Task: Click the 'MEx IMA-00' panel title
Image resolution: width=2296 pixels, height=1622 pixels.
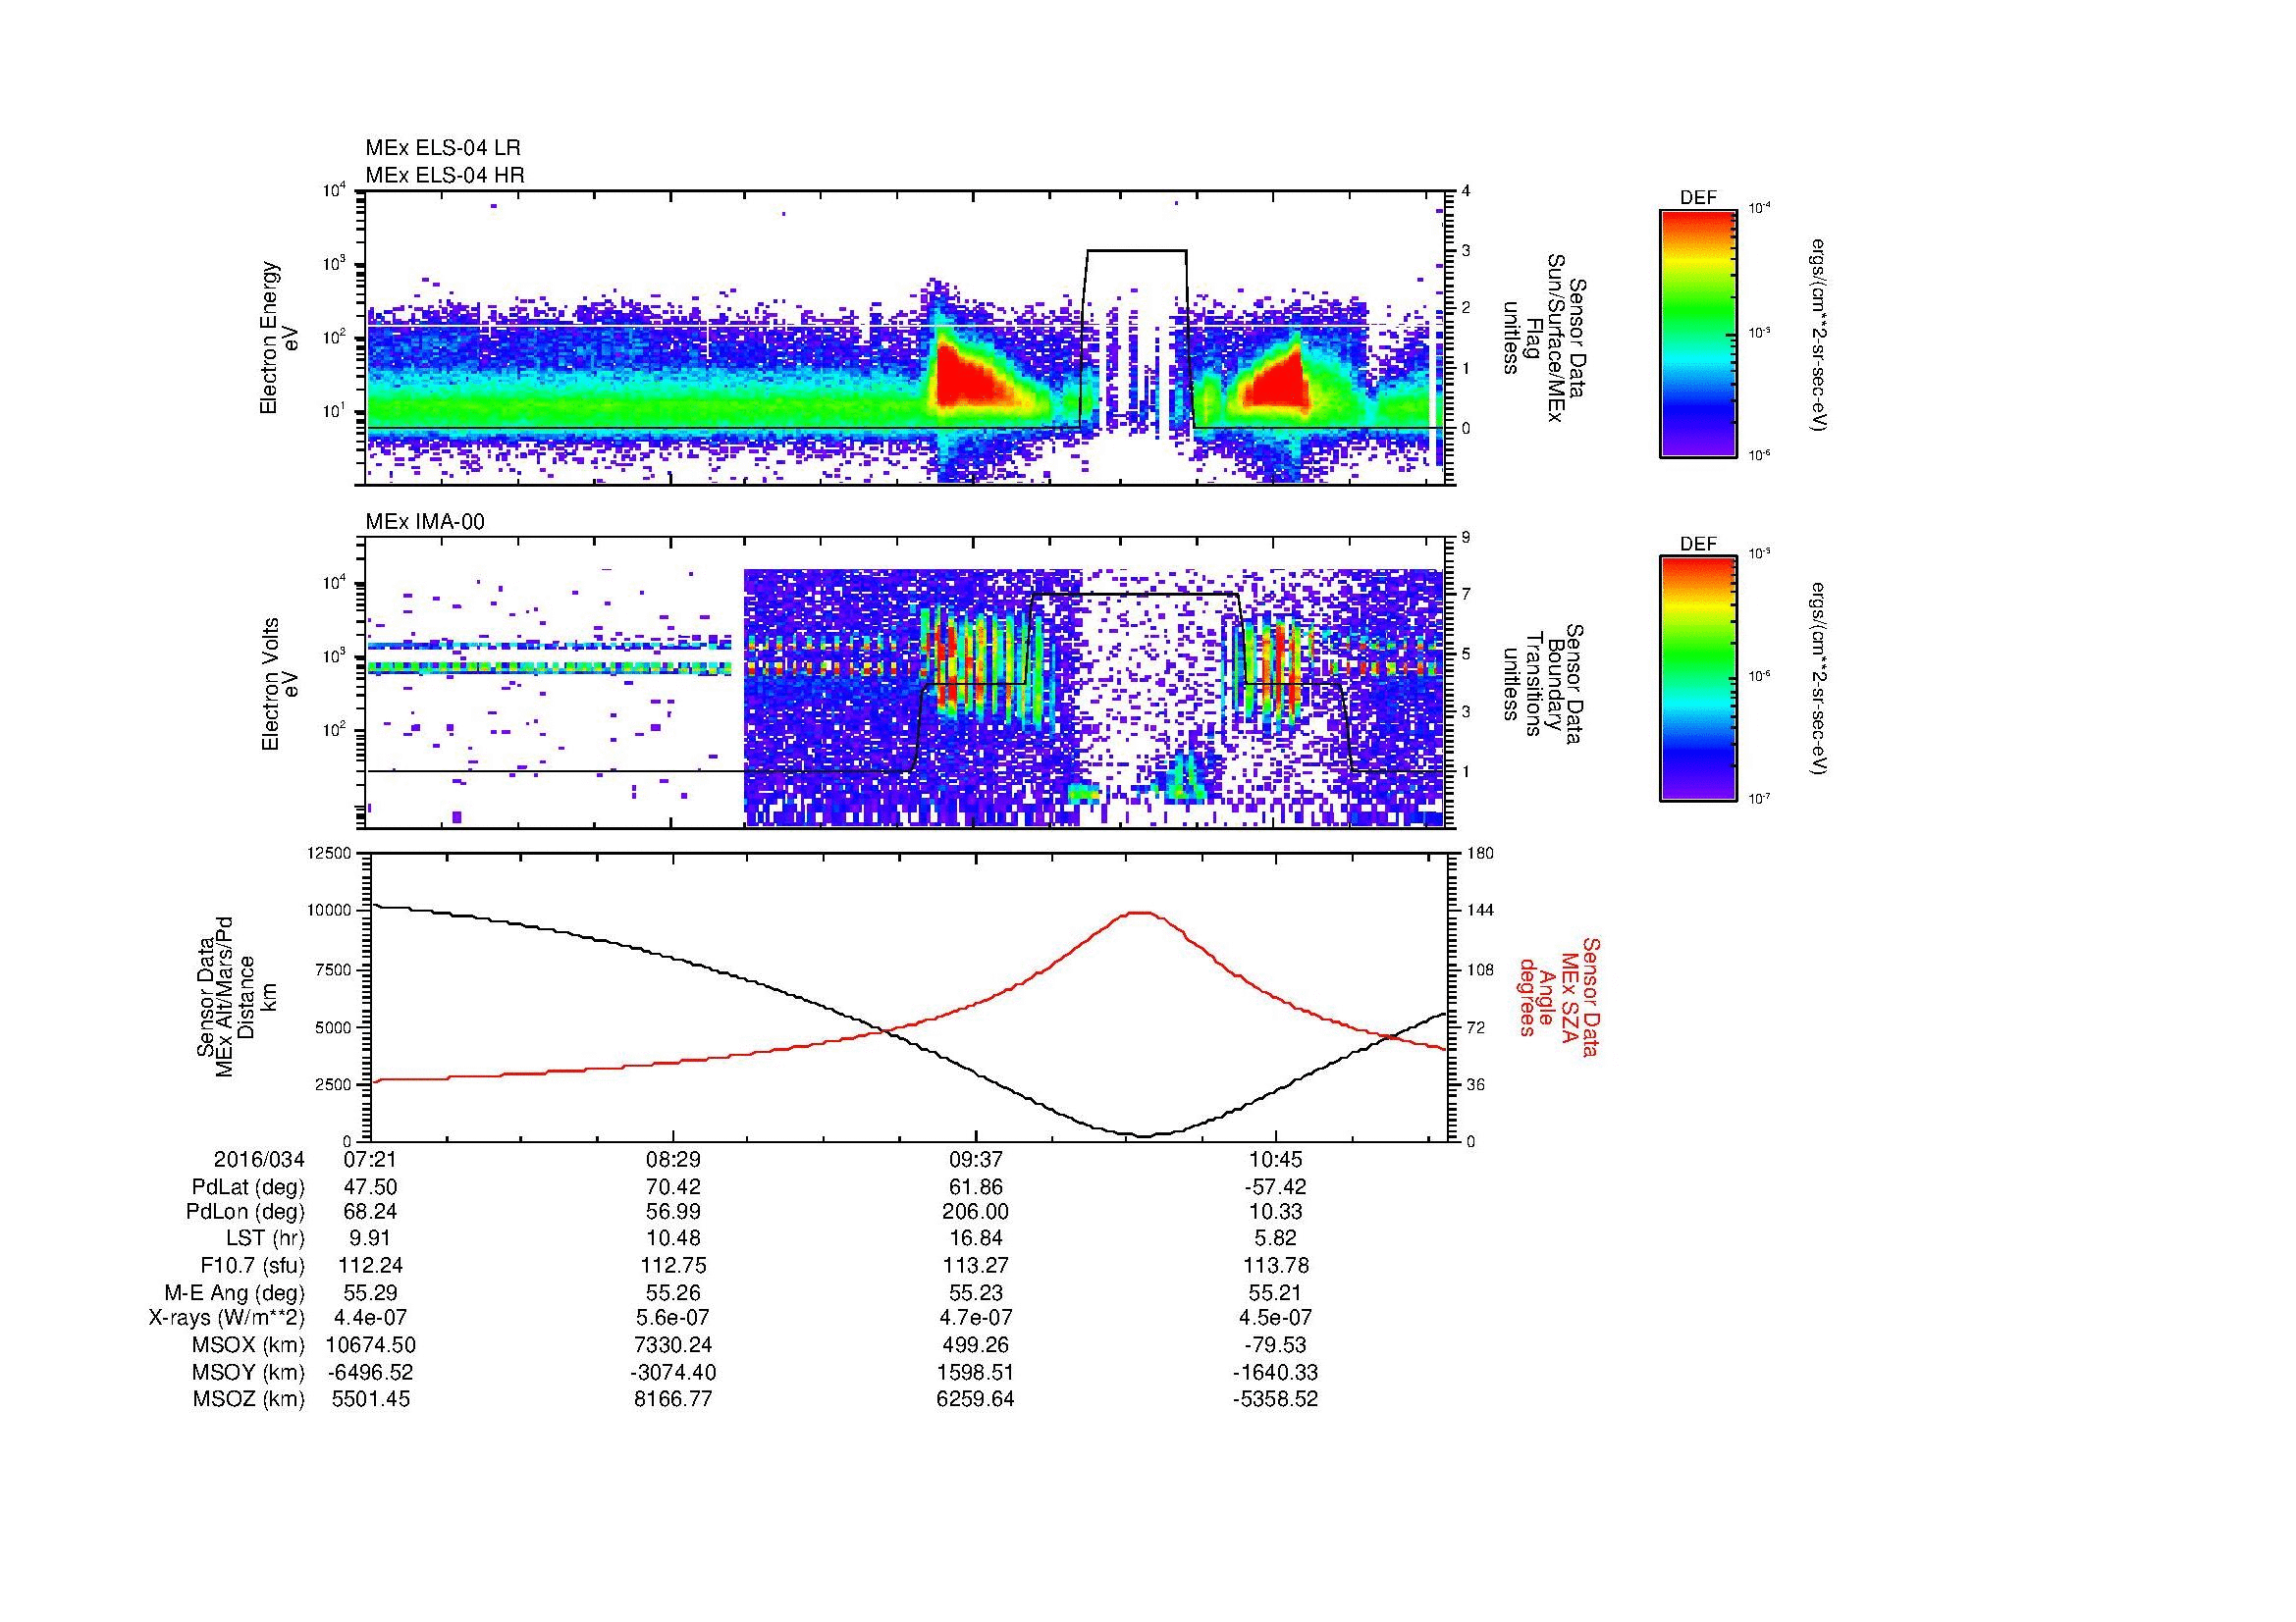Action: [425, 522]
